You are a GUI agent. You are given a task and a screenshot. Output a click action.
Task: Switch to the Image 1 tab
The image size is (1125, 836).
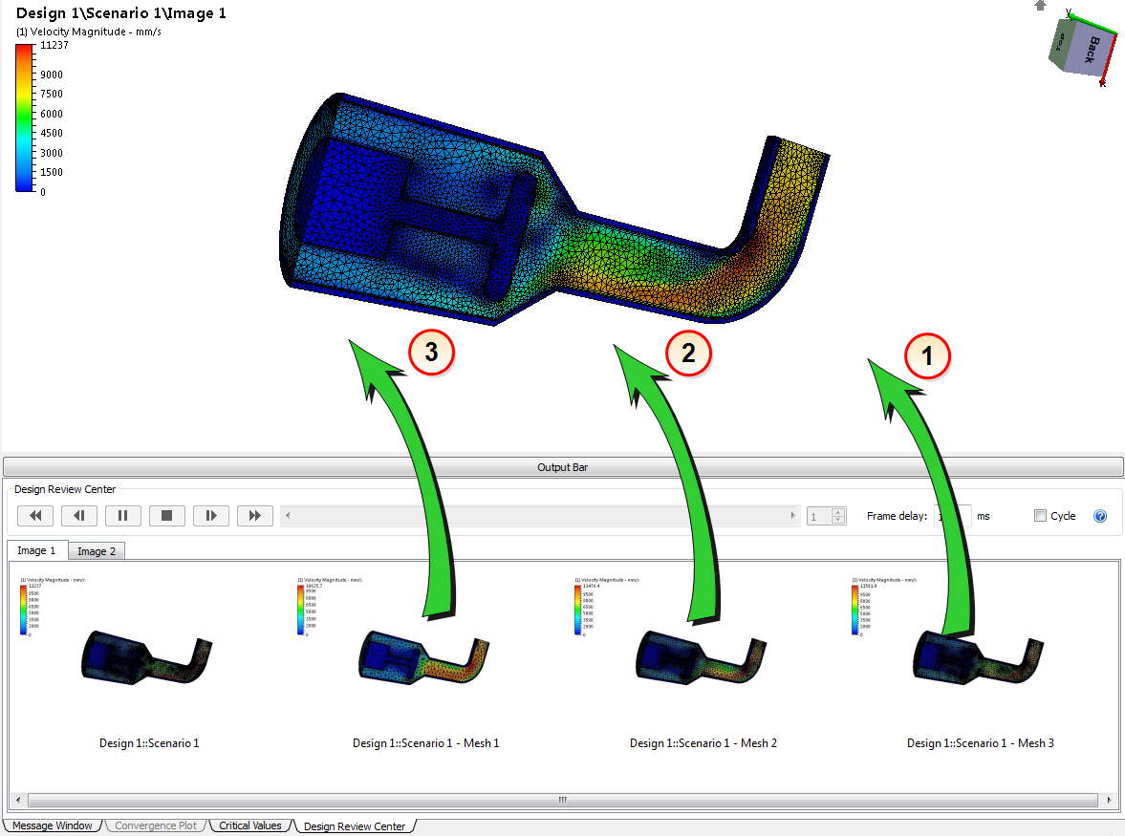36,550
